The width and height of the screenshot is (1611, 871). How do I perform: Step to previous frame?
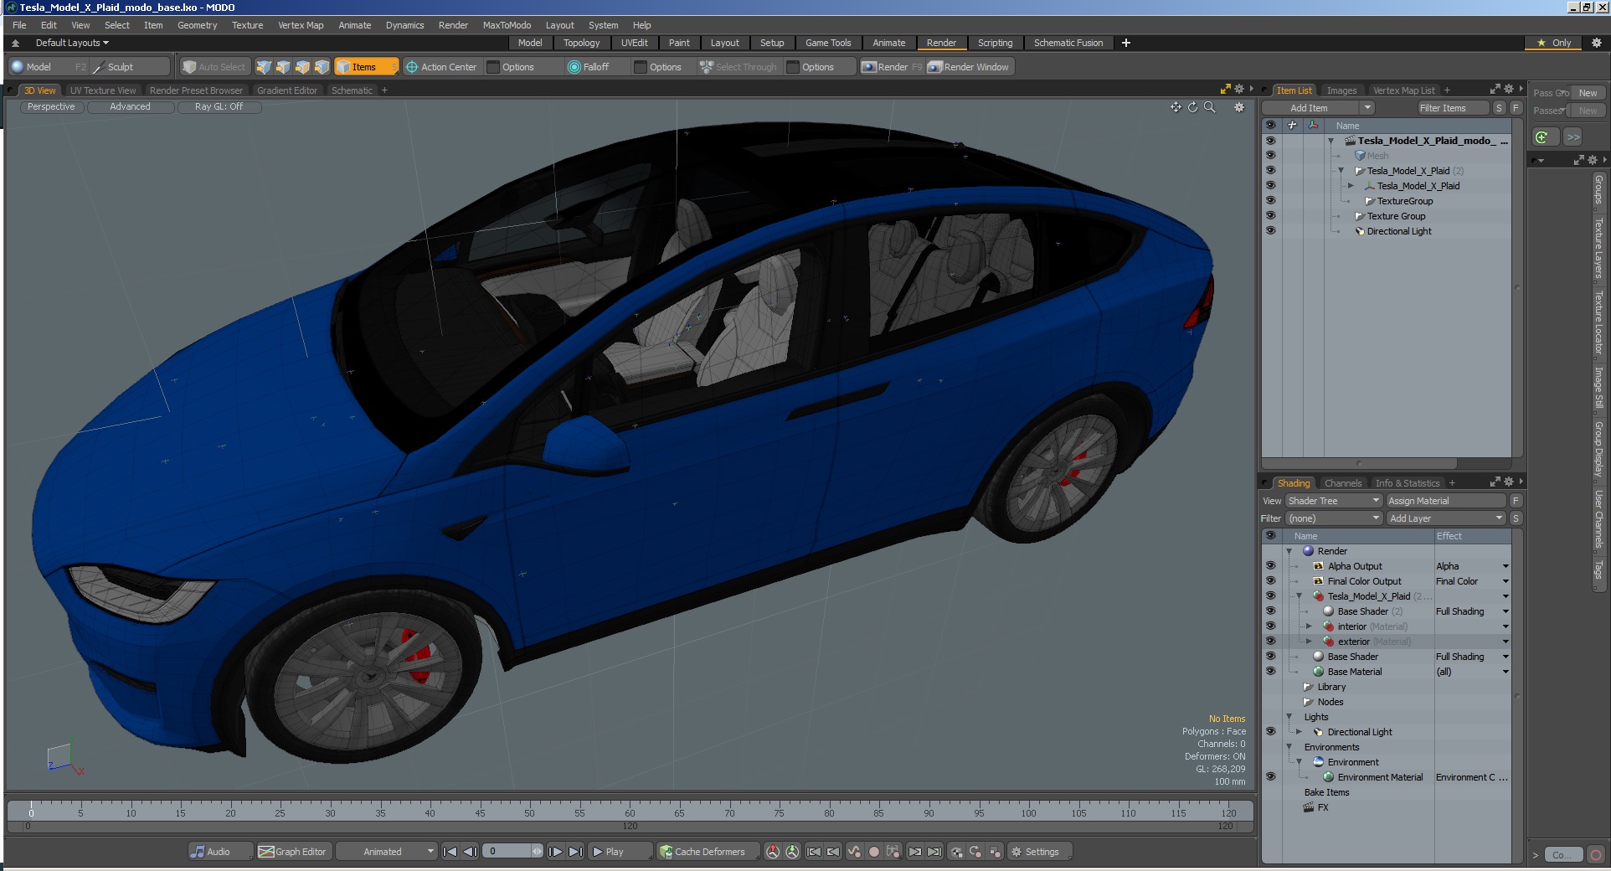(471, 852)
